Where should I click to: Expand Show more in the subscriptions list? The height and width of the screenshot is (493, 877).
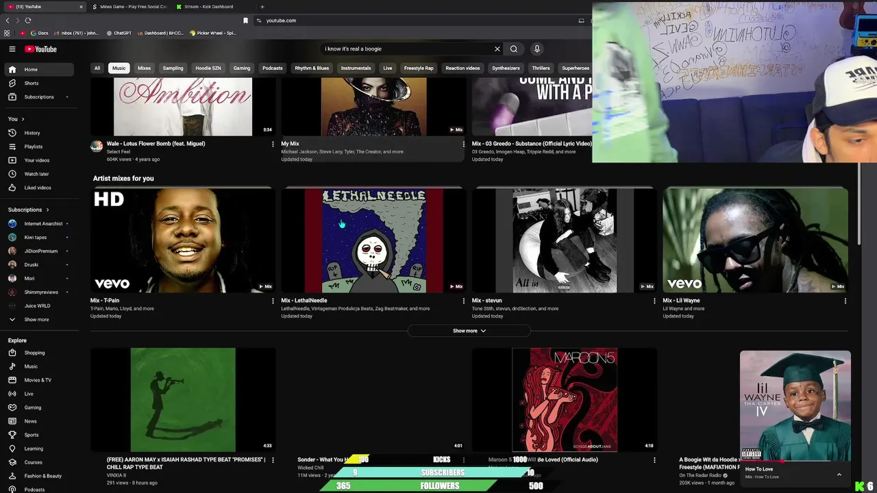pyautogui.click(x=40, y=319)
